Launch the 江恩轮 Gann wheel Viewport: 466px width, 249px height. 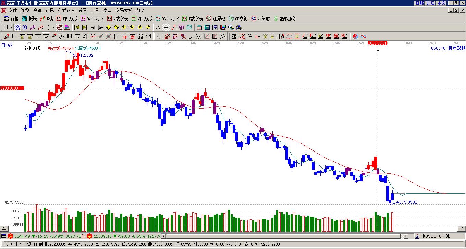(216, 18)
